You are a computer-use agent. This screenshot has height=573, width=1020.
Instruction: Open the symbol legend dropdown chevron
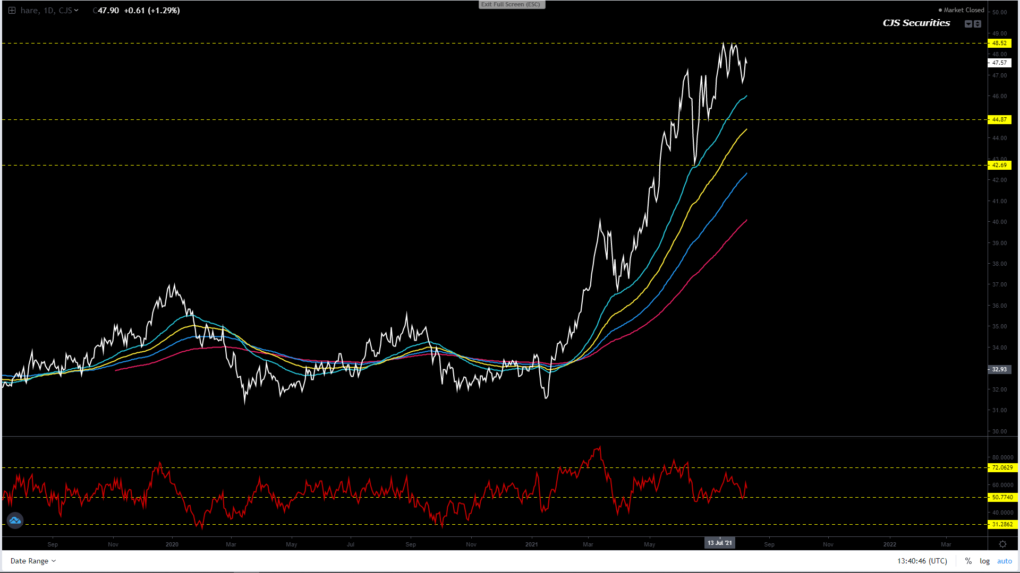(x=76, y=10)
